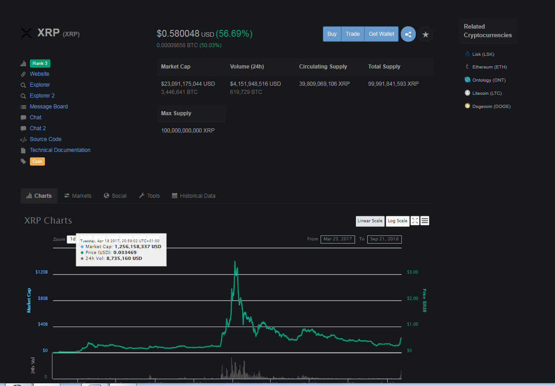The width and height of the screenshot is (555, 386).
Task: Click the Dogecoin coin icon
Action: [467, 106]
